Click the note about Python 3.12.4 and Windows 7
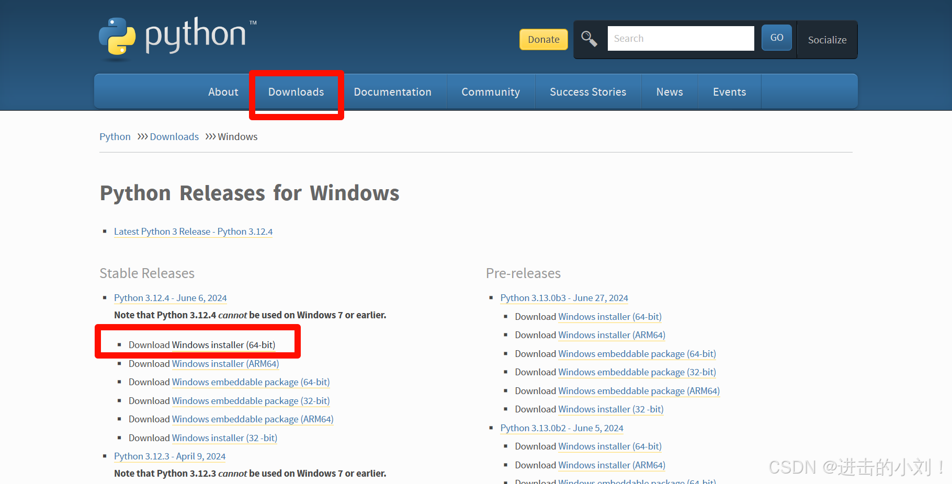Viewport: 952px width, 484px height. click(250, 315)
